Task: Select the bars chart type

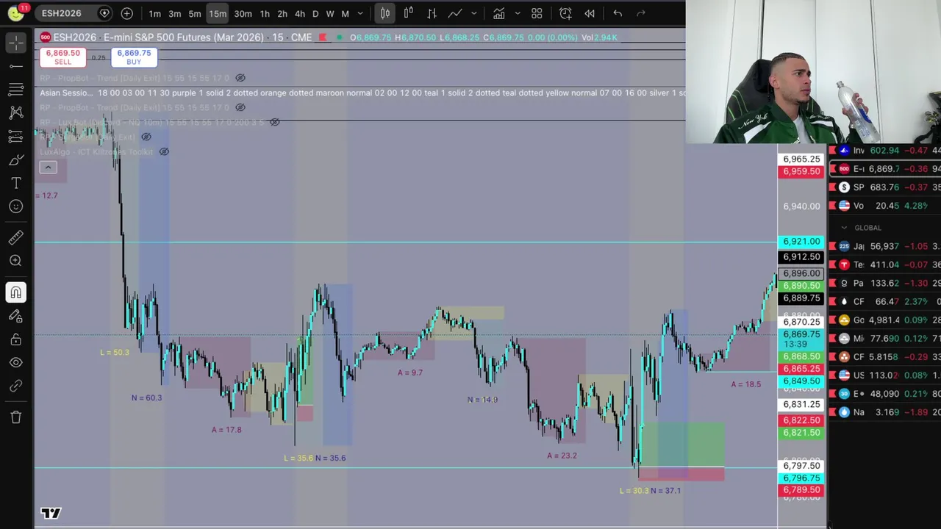Action: [432, 13]
